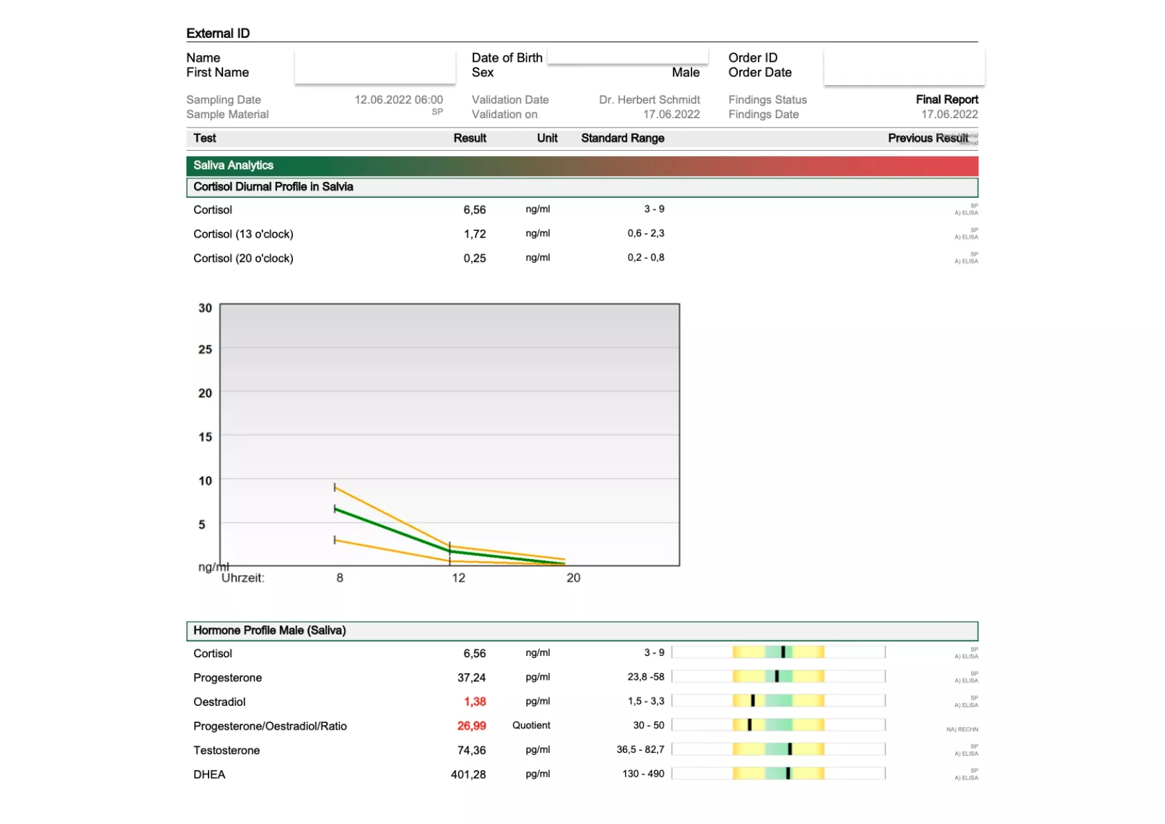1165x824 pixels.
Task: Click the DHEA result 401,28
Action: click(468, 775)
